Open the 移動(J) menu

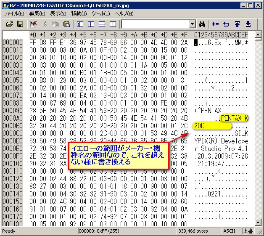click(79, 13)
